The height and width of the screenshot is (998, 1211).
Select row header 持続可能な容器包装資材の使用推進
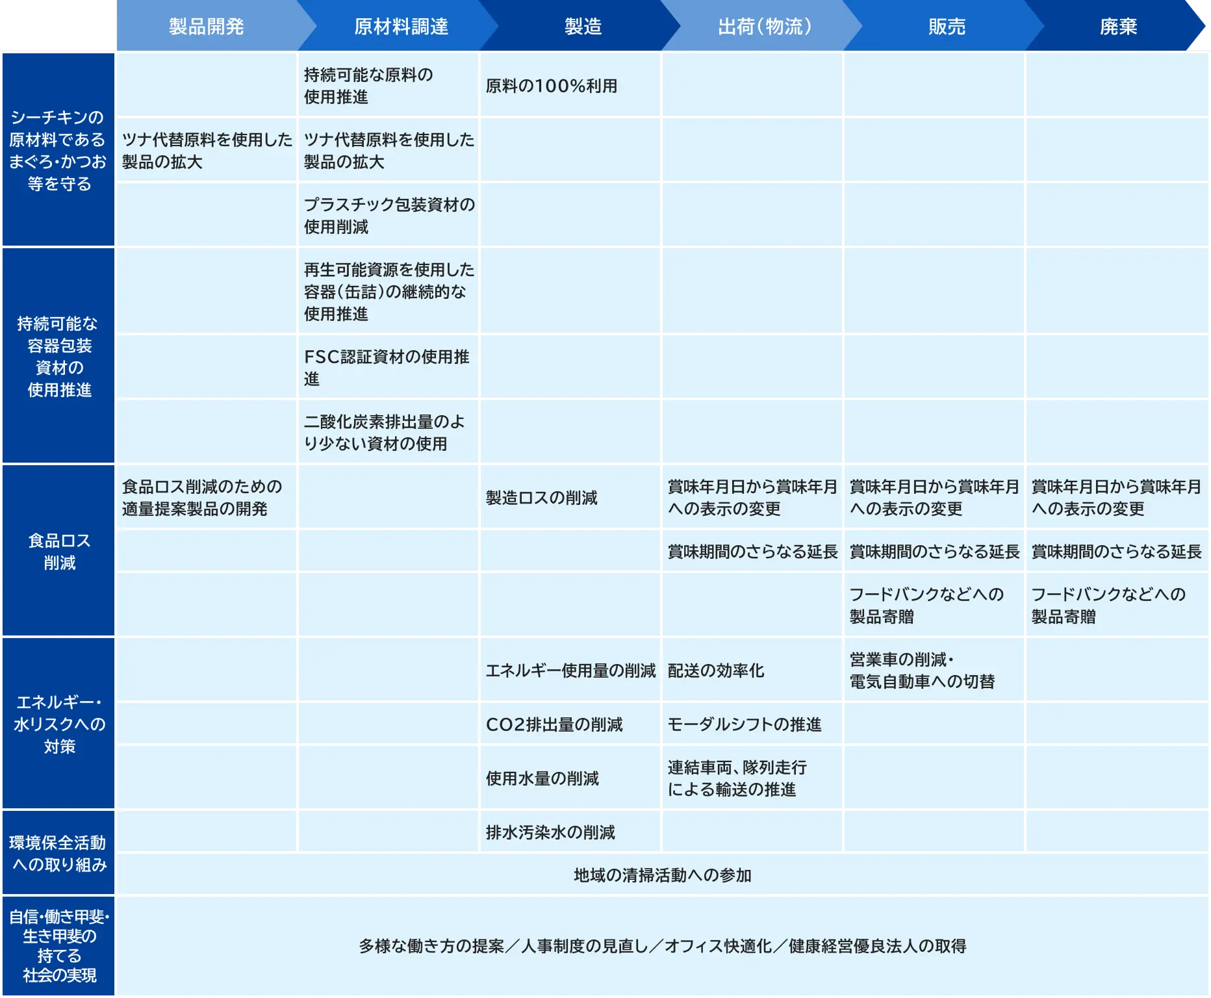[58, 355]
